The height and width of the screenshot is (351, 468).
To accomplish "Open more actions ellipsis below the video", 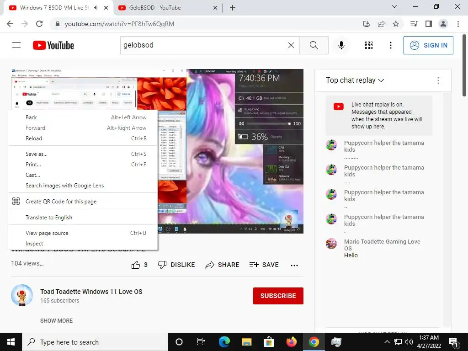I will coord(294,266).
